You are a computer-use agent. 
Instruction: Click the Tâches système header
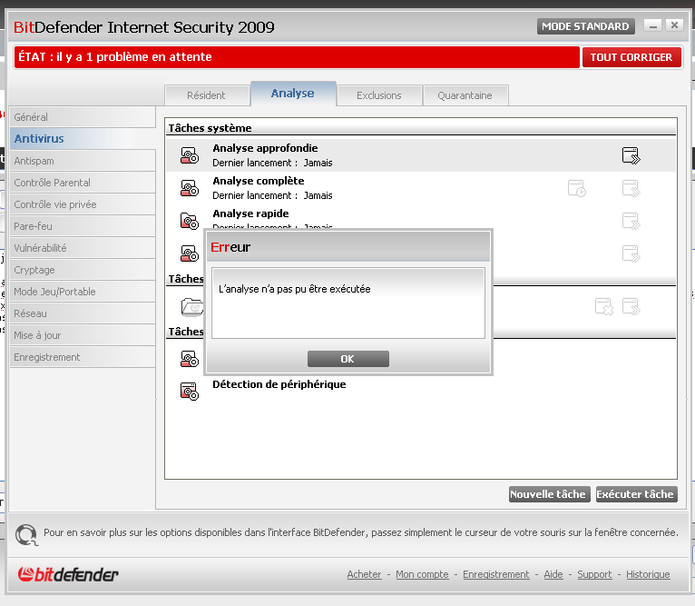click(210, 128)
